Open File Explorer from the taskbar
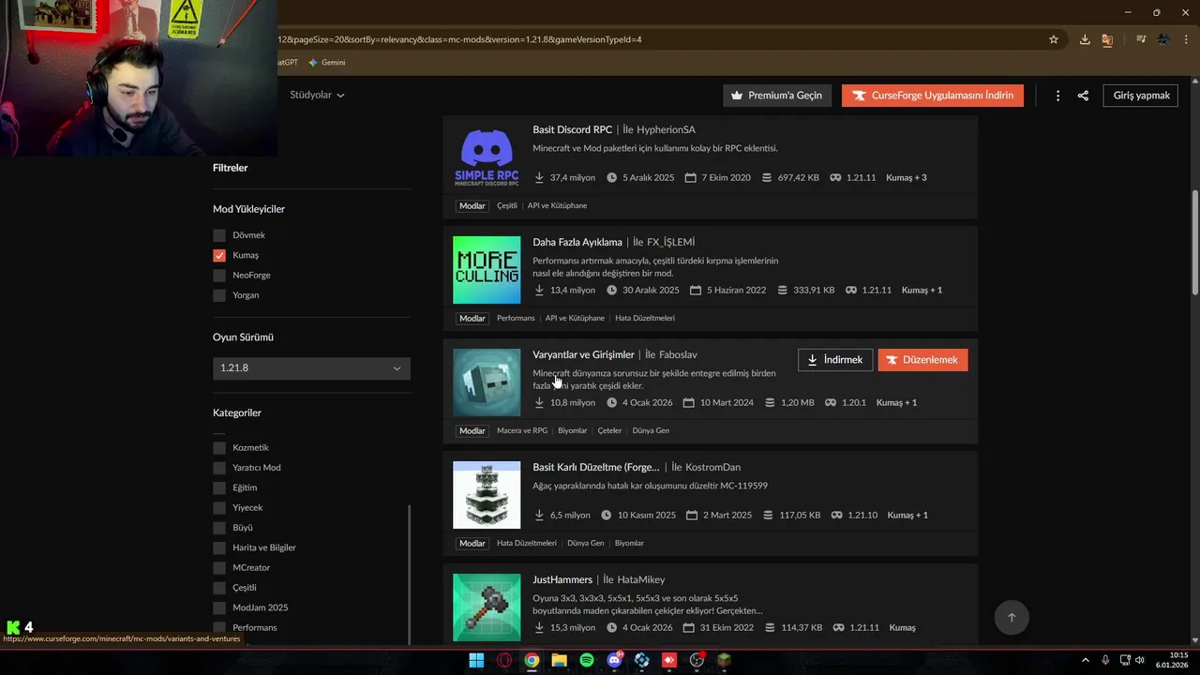The image size is (1200, 675). 559,660
